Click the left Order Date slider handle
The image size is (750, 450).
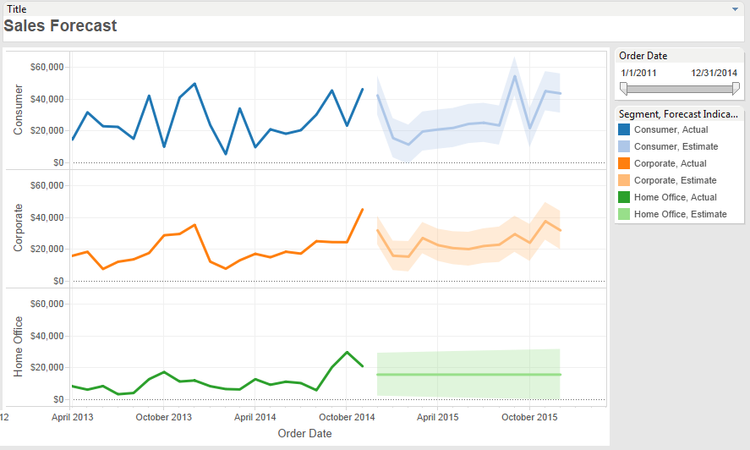click(x=624, y=88)
